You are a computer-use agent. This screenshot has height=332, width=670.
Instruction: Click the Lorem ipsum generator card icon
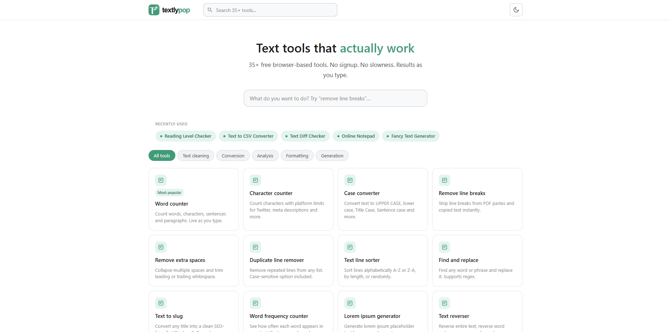click(x=350, y=303)
